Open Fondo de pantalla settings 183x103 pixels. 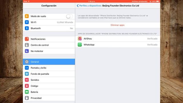pyautogui.click(x=49, y=74)
